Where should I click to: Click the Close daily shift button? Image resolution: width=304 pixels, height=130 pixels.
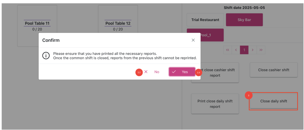[273, 101]
